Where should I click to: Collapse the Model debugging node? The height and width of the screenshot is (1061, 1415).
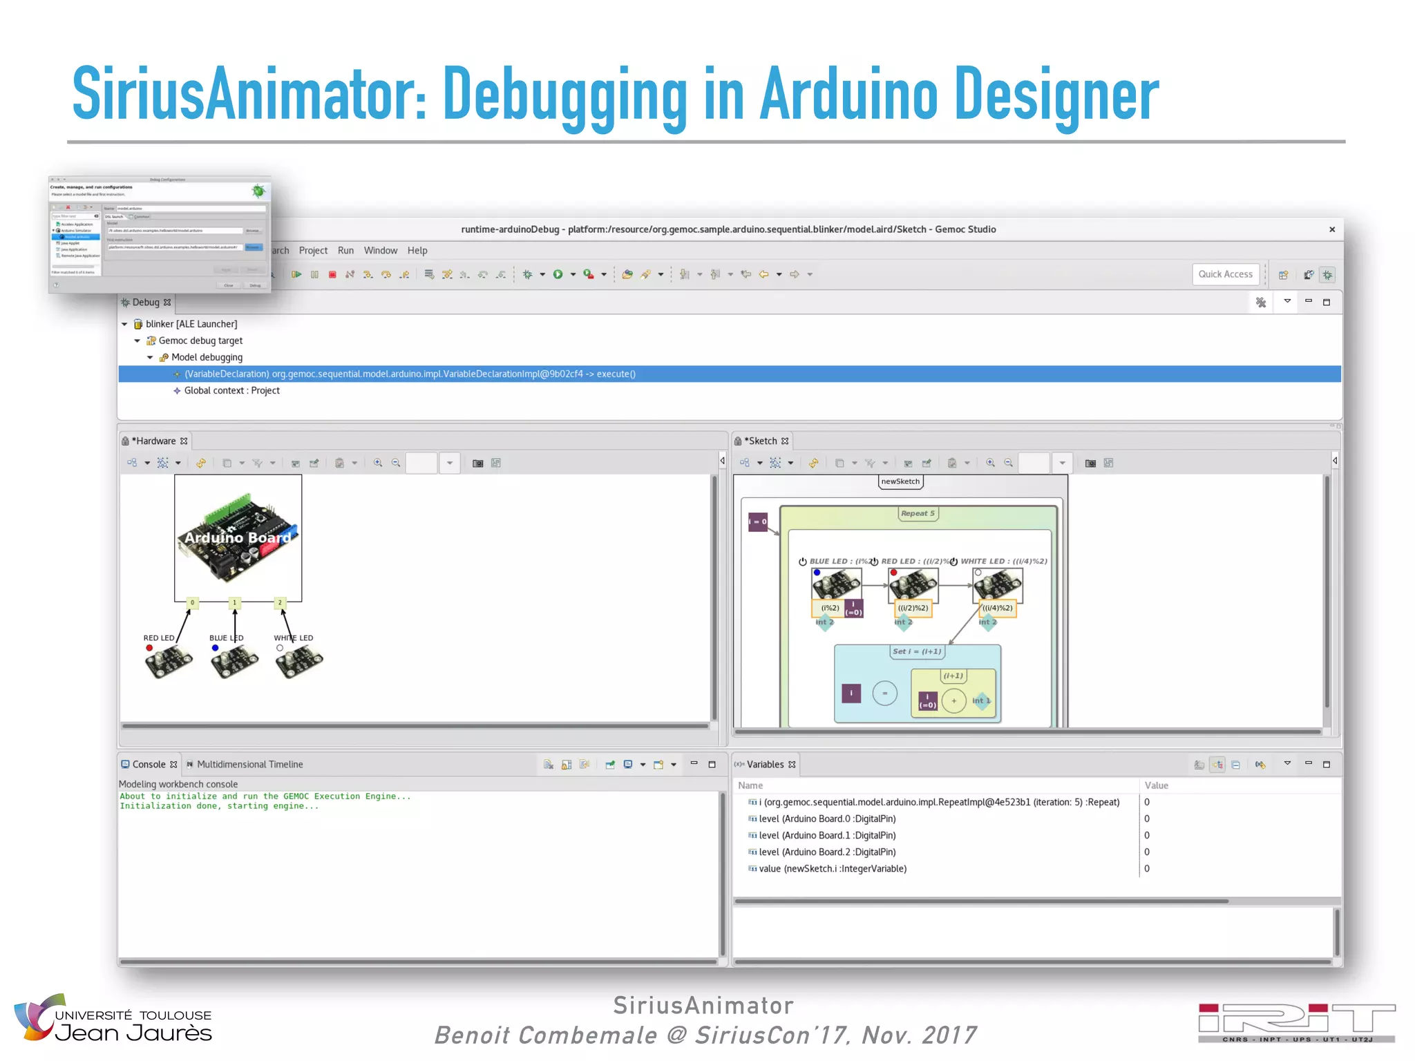tap(150, 357)
